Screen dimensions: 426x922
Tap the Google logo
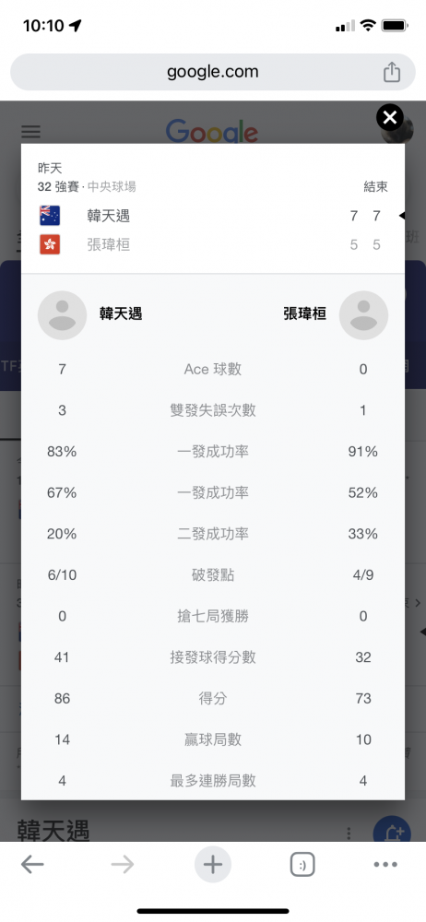pyautogui.click(x=212, y=131)
